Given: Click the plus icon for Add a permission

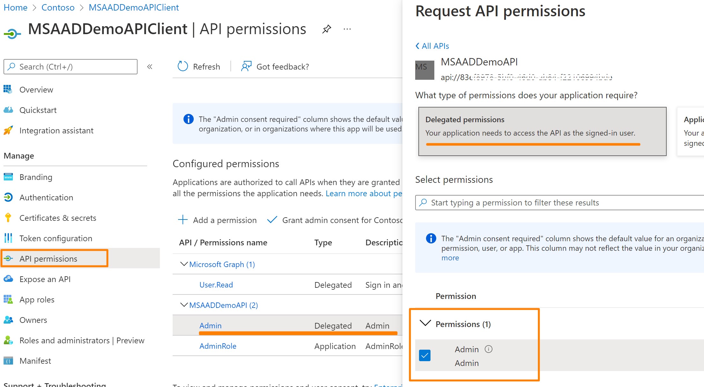Looking at the screenshot, I should 183,220.
